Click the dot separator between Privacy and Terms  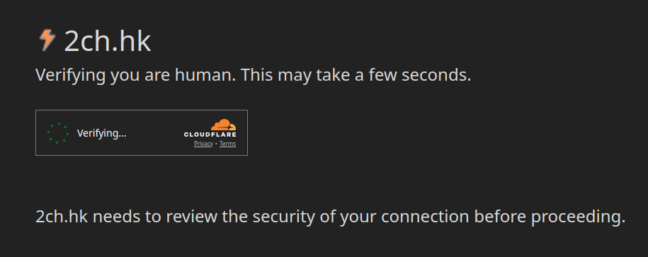[216, 144]
